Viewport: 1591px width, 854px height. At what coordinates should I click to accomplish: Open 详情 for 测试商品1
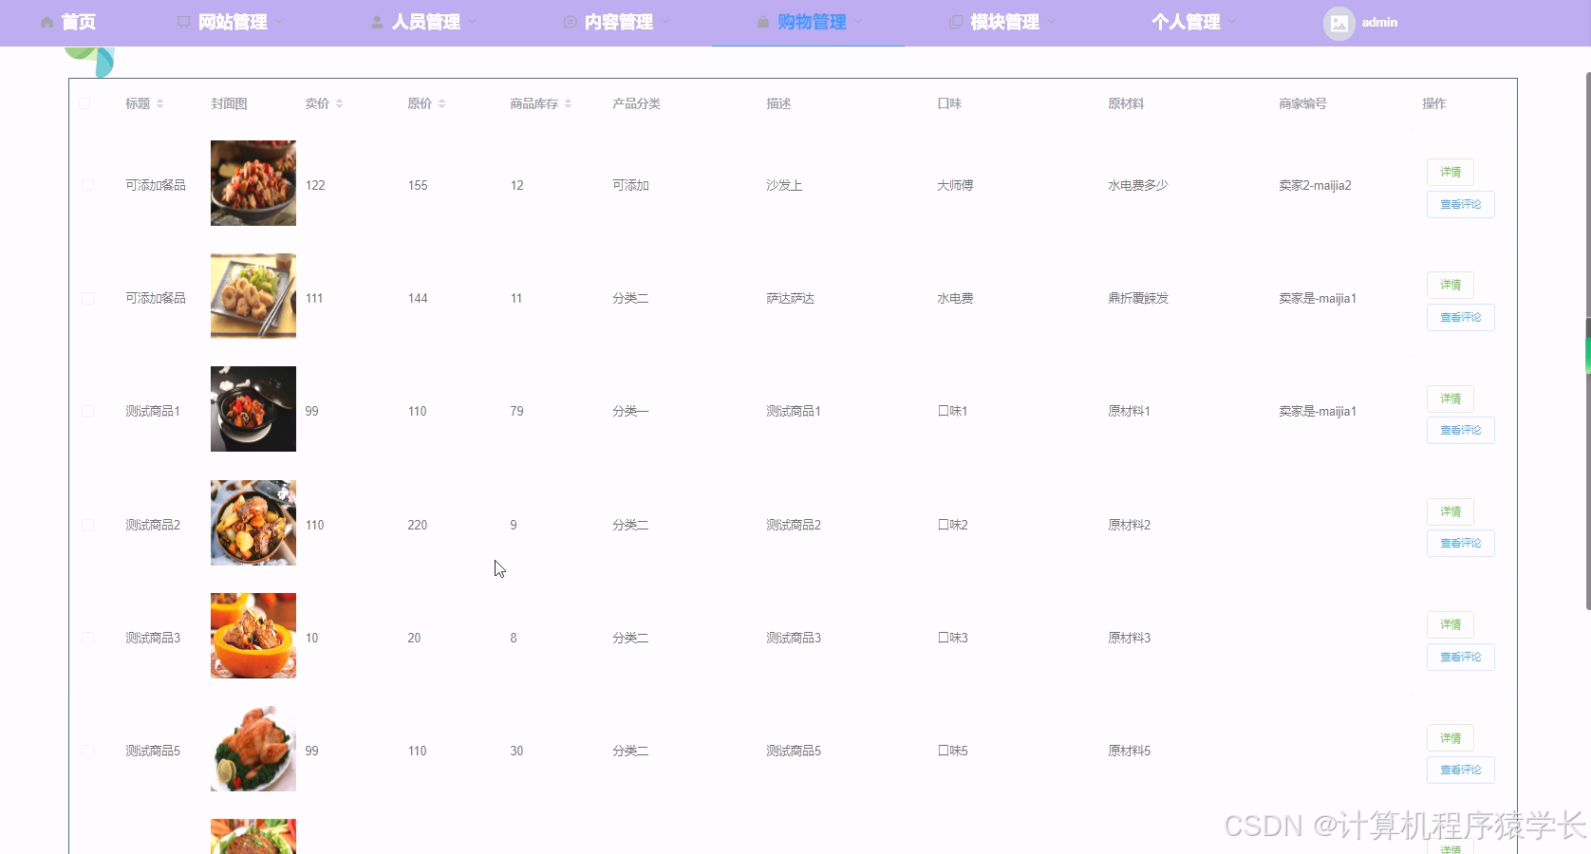(1450, 399)
